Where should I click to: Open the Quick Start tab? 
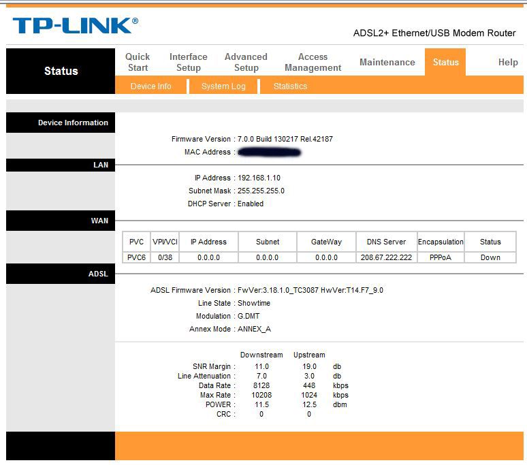(138, 62)
